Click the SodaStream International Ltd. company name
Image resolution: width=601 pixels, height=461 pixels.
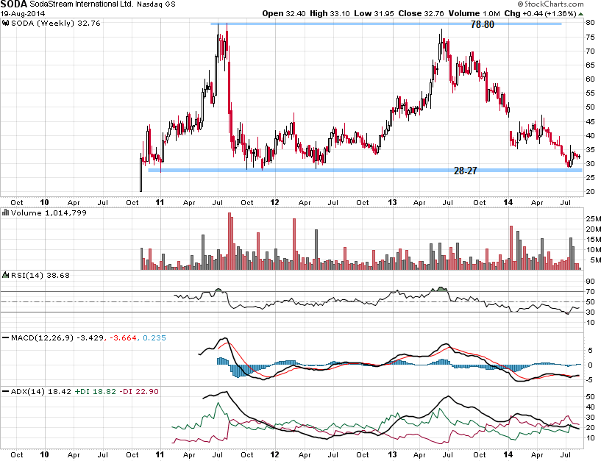82,4
